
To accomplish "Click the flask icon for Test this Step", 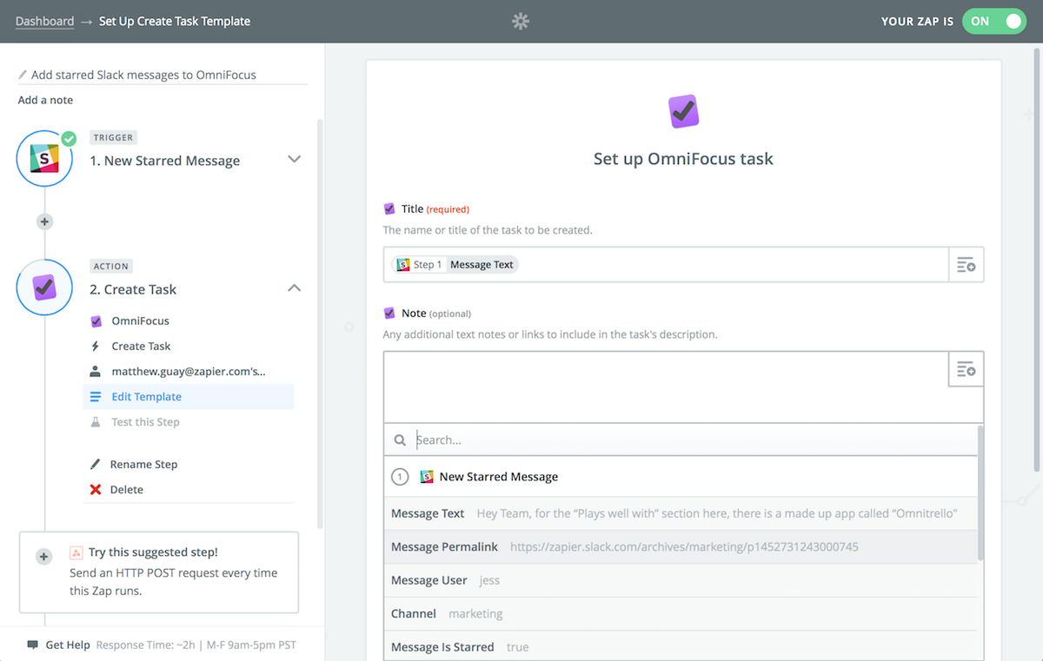I will pyautogui.click(x=96, y=422).
